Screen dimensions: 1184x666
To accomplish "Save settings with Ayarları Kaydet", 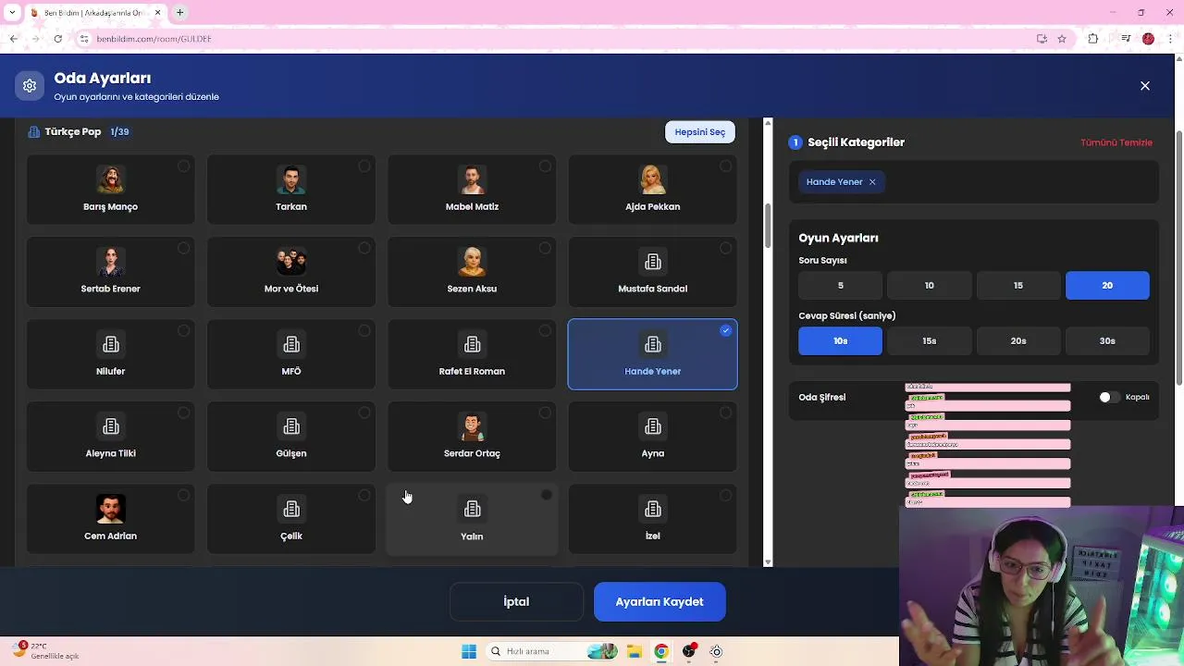I will pos(660,602).
